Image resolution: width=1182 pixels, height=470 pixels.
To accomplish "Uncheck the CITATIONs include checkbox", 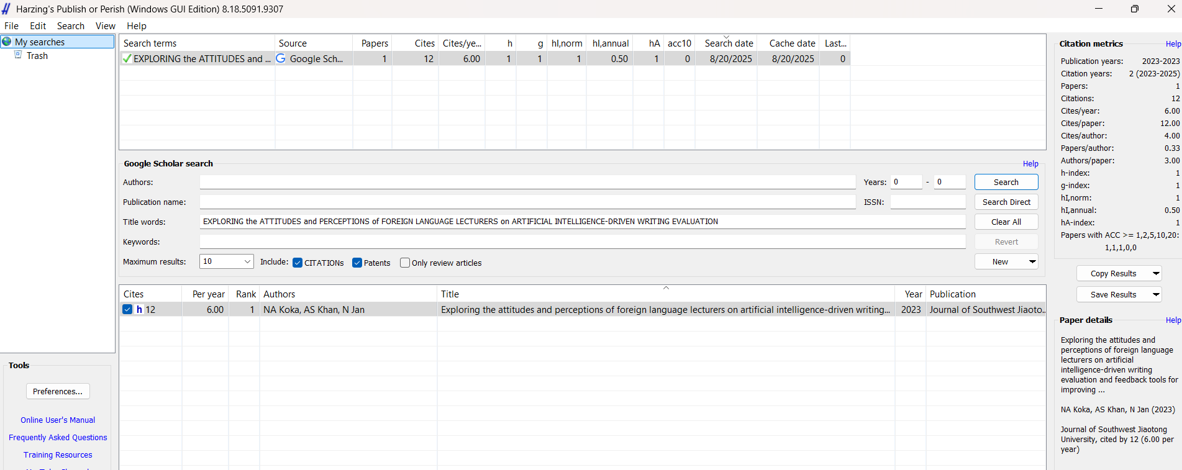I will (x=298, y=263).
